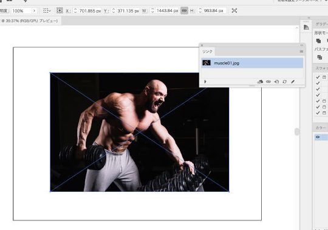Click the dialog box icon beside the fifth checkmark
328x230 pixels.
(x=324, y=101)
